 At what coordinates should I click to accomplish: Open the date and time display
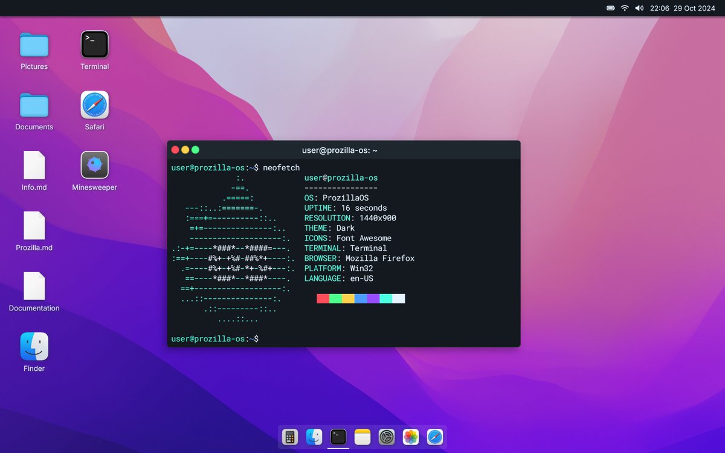(682, 8)
